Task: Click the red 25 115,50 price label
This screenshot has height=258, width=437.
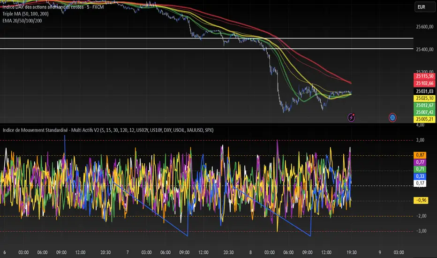Action: click(424, 76)
